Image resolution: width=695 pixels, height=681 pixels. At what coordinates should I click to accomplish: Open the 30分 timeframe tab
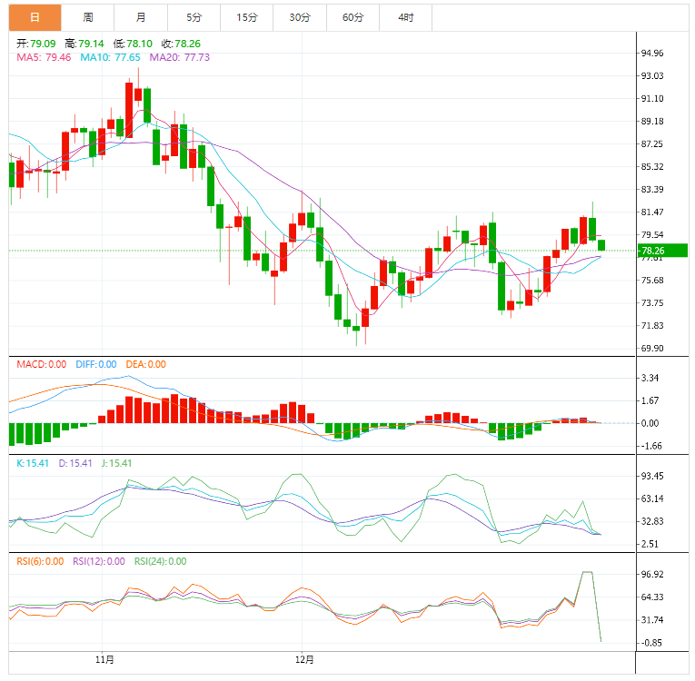300,18
